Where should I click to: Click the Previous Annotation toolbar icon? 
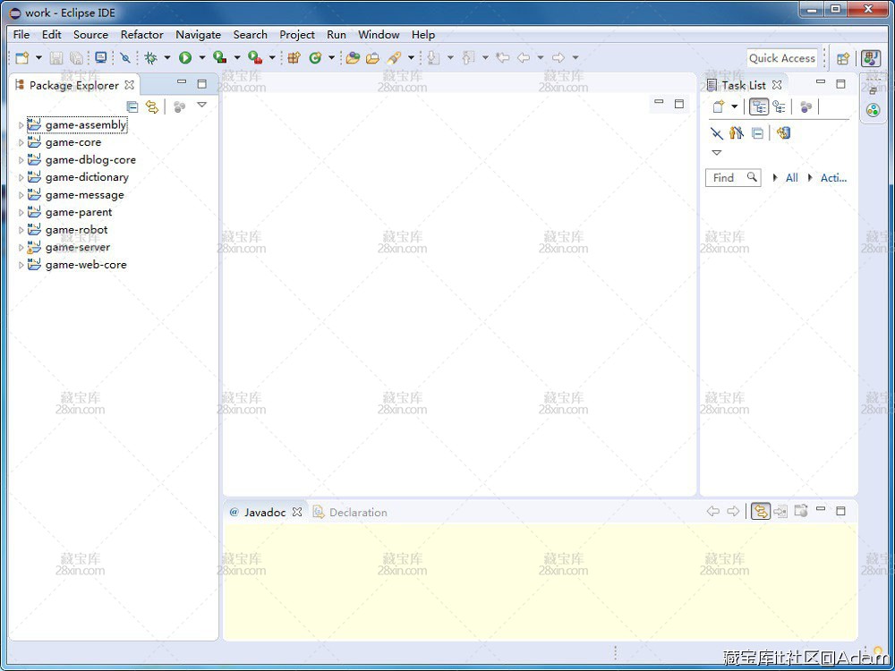[469, 57]
